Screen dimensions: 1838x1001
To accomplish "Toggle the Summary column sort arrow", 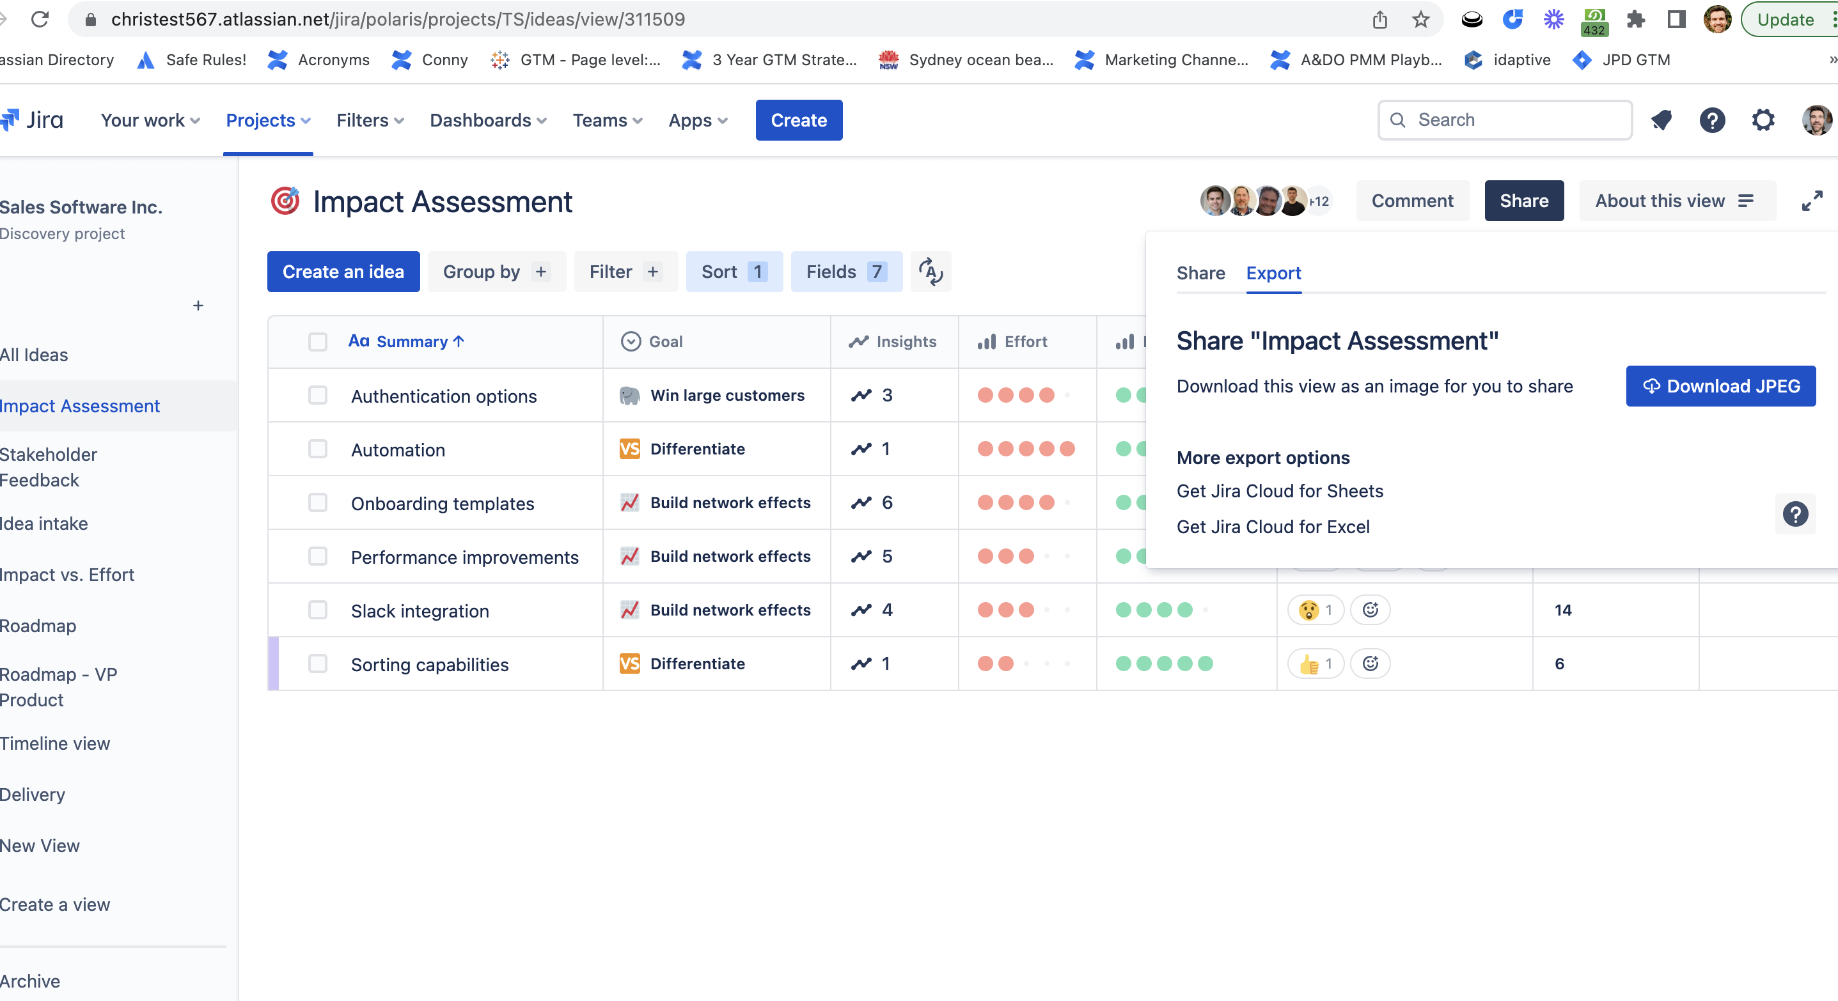I will (459, 341).
